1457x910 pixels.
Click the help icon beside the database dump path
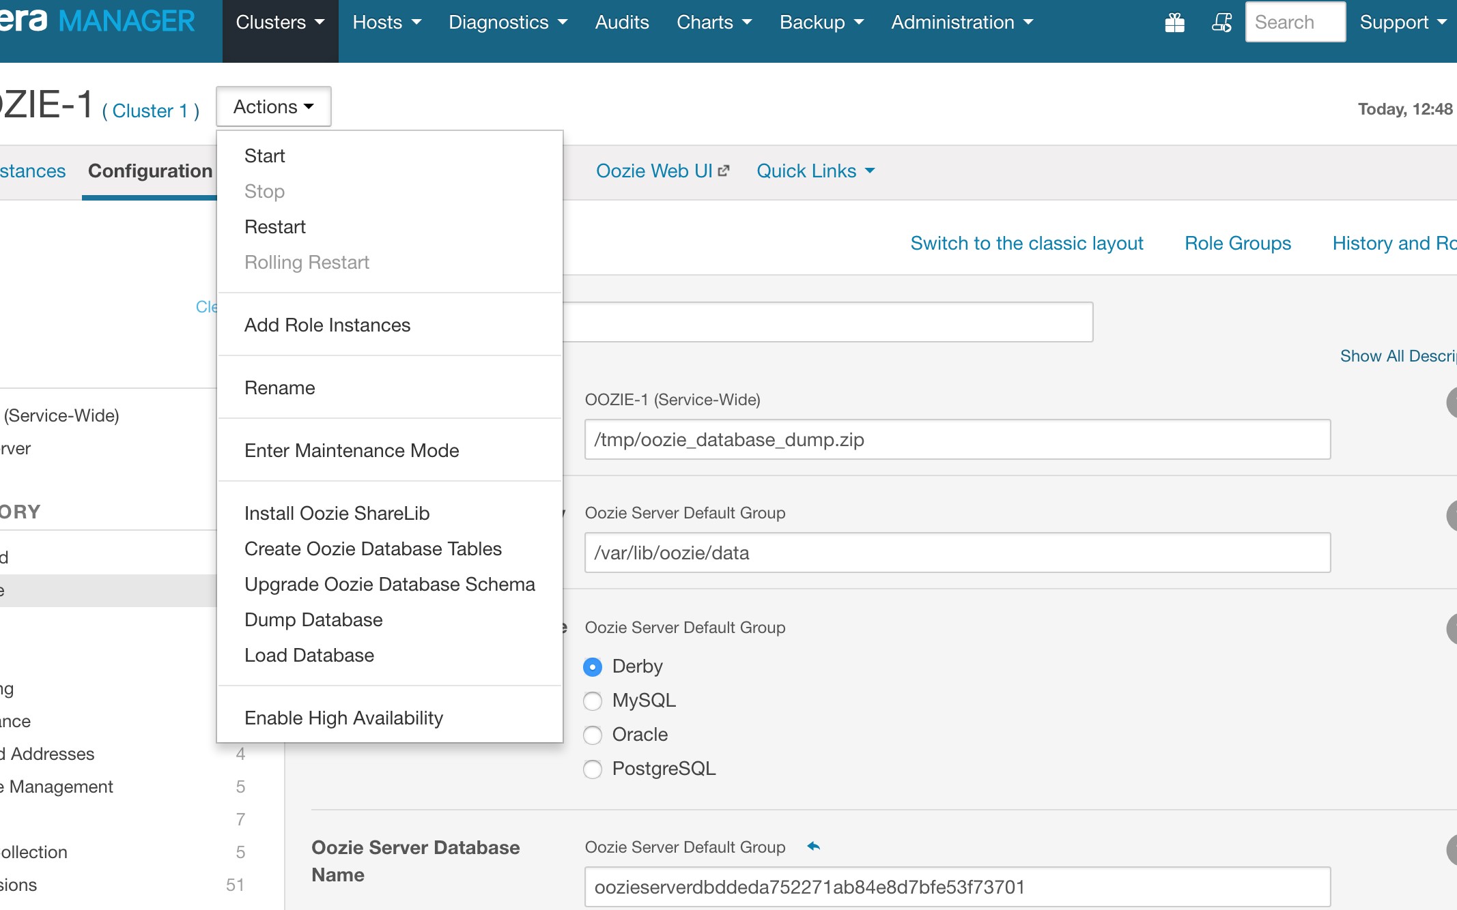point(1452,402)
